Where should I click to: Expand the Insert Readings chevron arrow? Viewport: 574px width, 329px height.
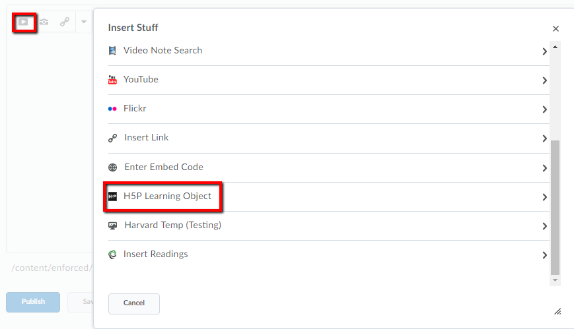click(545, 255)
